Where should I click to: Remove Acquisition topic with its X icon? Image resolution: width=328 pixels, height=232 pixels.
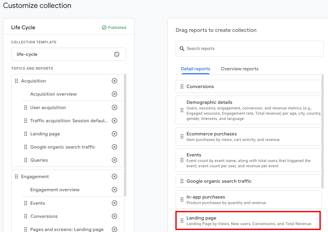point(114,81)
